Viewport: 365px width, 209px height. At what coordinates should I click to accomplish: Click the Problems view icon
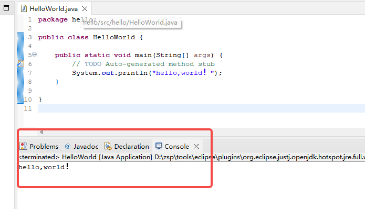(x=23, y=146)
